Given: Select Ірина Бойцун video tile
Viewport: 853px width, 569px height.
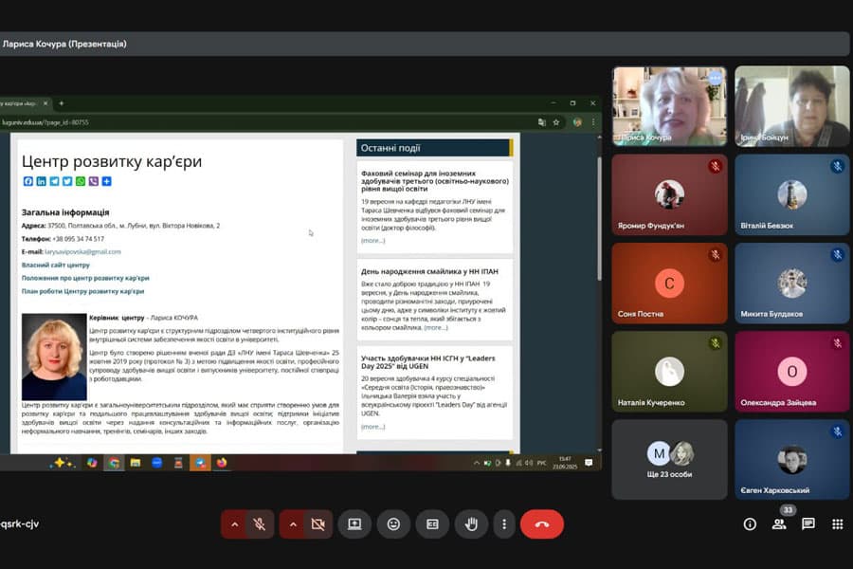Looking at the screenshot, I should point(792,106).
